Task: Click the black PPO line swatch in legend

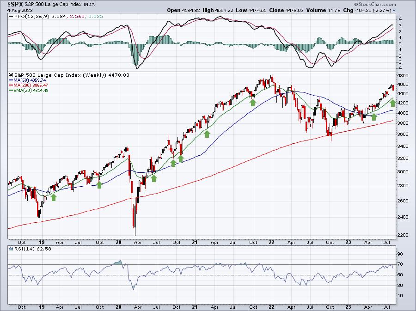Action: [11, 17]
